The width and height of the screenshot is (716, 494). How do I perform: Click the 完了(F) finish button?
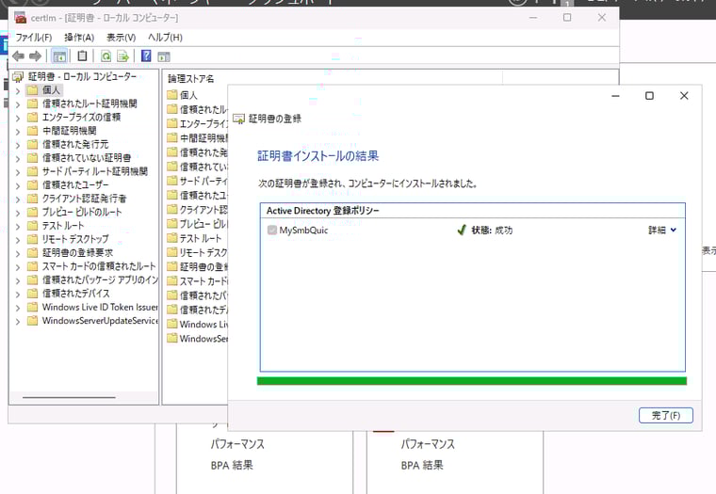[665, 415]
